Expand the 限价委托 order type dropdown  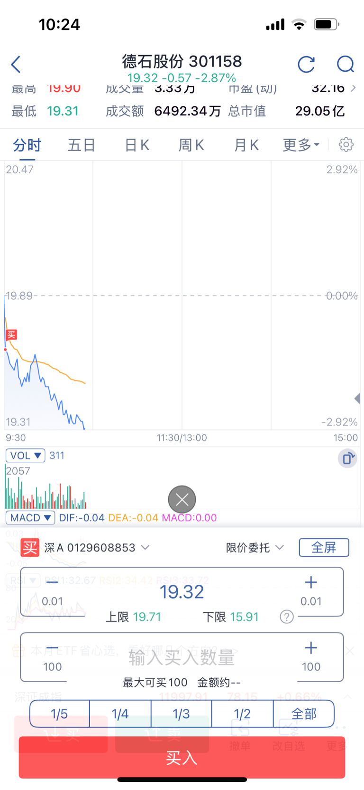point(255,548)
